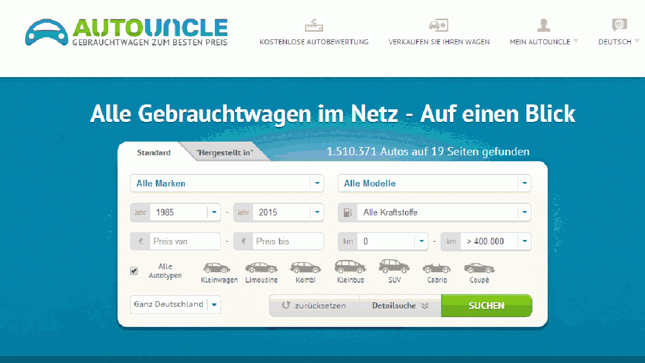Select the Kleinwagen car type icon
This screenshot has height=363, width=645.
[217, 268]
